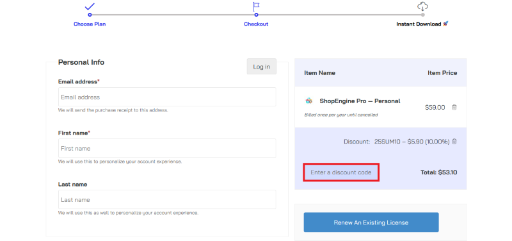Focus the First name input field

tap(167, 148)
